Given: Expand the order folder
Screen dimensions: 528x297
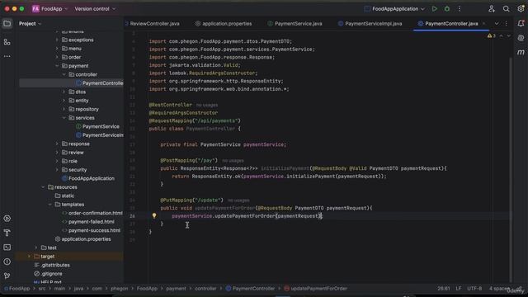Looking at the screenshot, I should coord(57,57).
